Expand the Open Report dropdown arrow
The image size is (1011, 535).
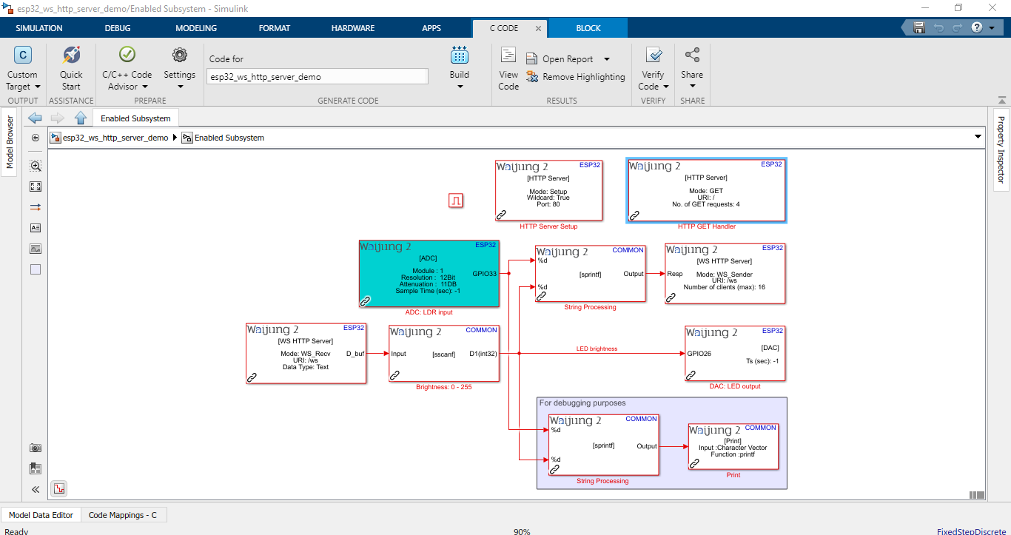(x=607, y=59)
